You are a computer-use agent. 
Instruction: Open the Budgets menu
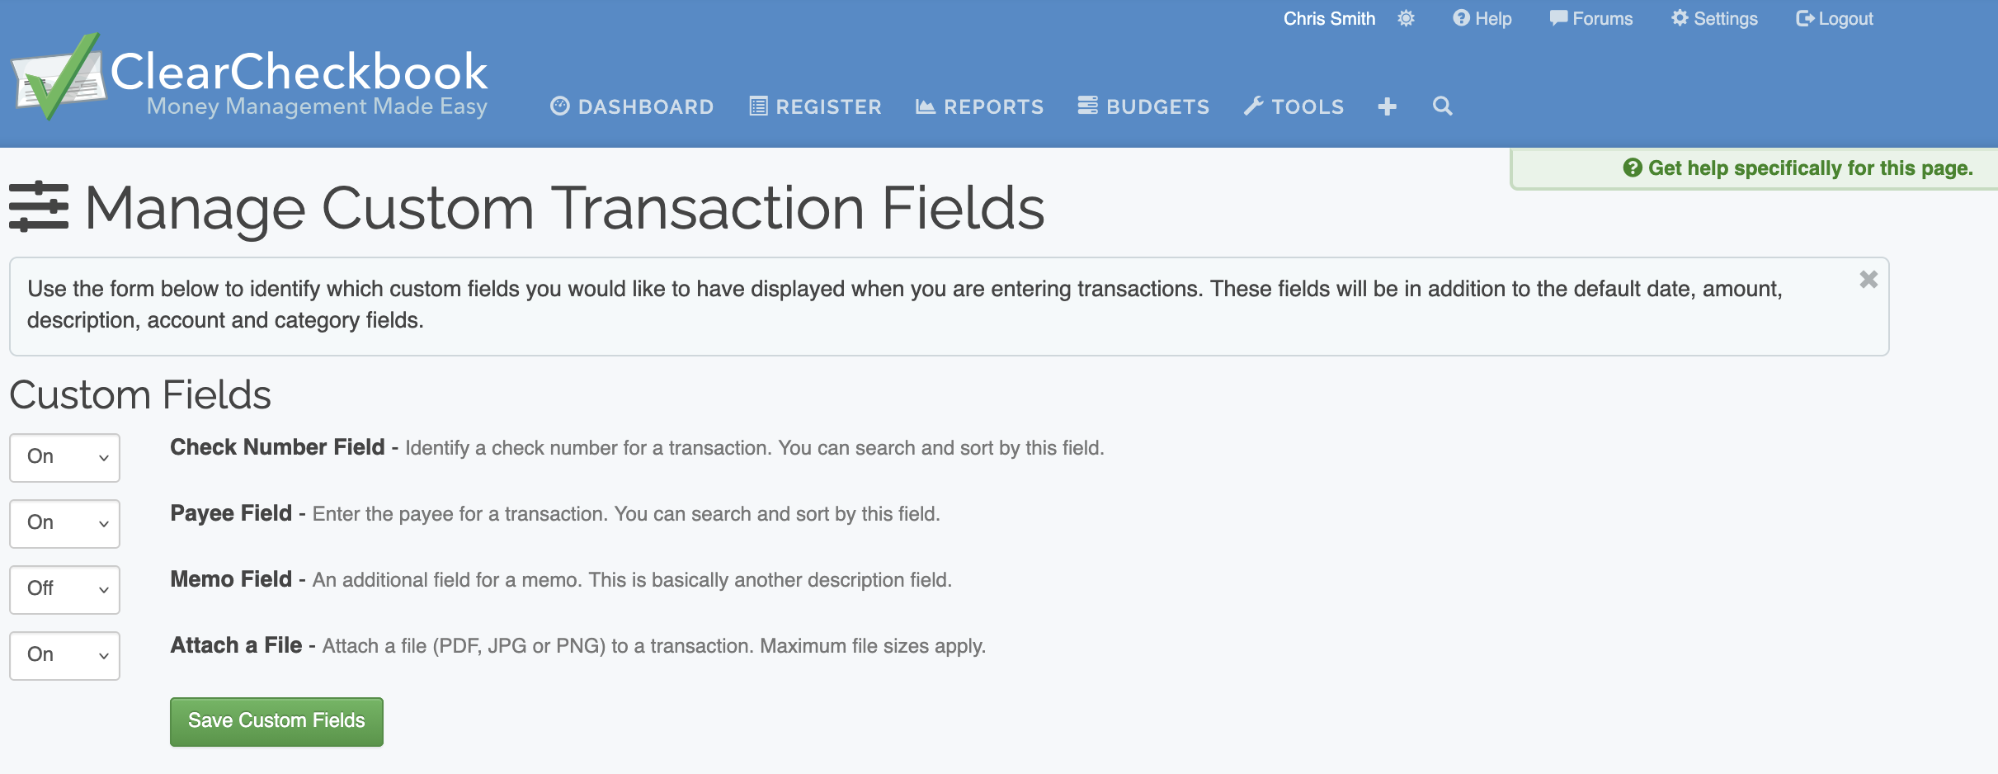click(x=1143, y=106)
